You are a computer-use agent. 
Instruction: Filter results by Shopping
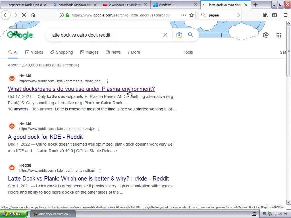pos(62,52)
